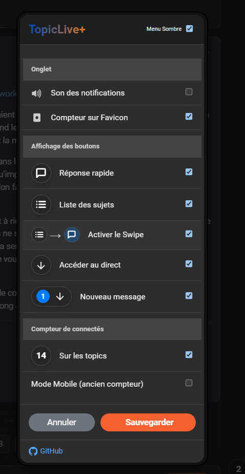Click the Nouveau message badge with arrow
This screenshot has height=474, width=245.
point(51,296)
